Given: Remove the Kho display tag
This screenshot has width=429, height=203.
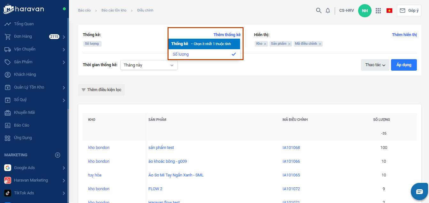Looking at the screenshot, I should pos(265,44).
